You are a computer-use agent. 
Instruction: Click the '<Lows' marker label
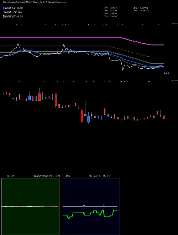click(175, 80)
